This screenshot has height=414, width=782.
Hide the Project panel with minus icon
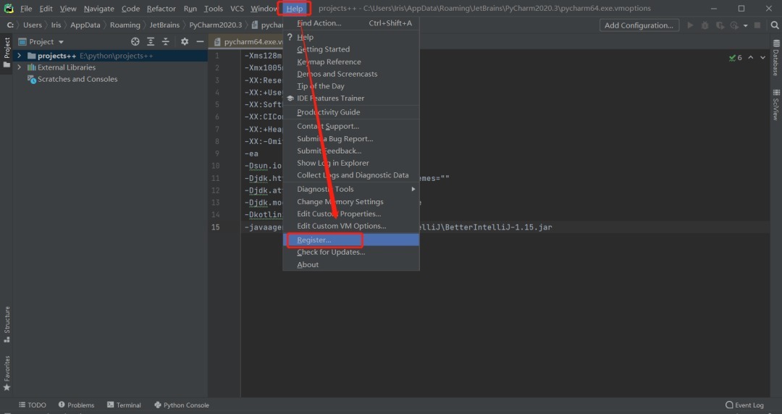click(x=200, y=42)
